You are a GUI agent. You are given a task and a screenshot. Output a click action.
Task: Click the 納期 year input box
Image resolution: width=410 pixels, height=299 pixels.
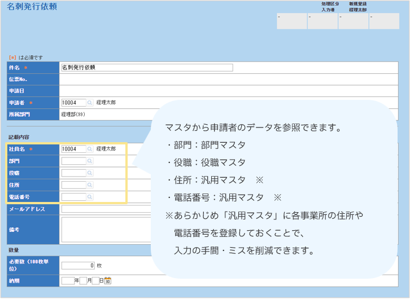coord(68,280)
